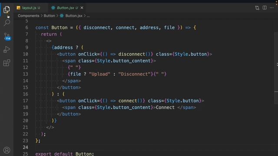Expand the breadcrumb ellipsis symbol list
This screenshot has width=278, height=156.
[88, 16]
